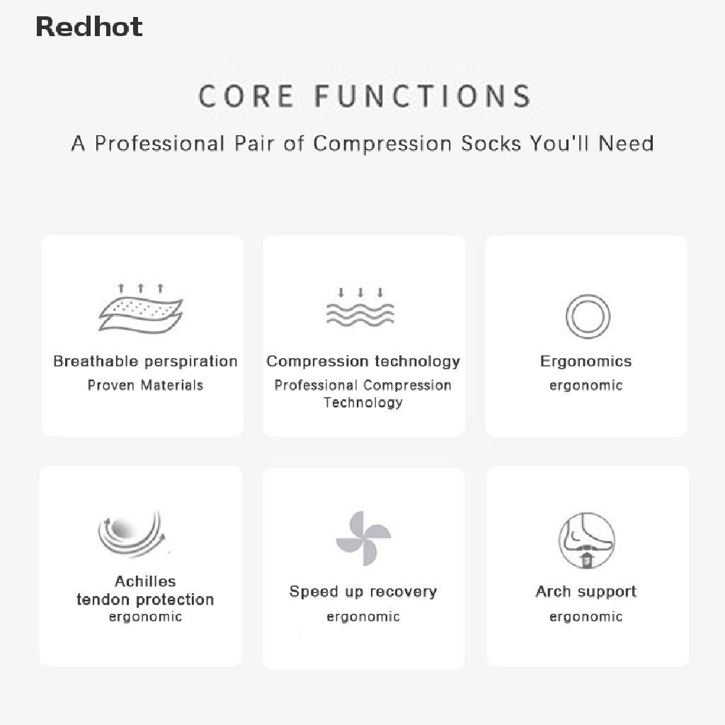The height and width of the screenshot is (725, 725).
Task: Click the Breathable perspiration label
Action: click(145, 361)
